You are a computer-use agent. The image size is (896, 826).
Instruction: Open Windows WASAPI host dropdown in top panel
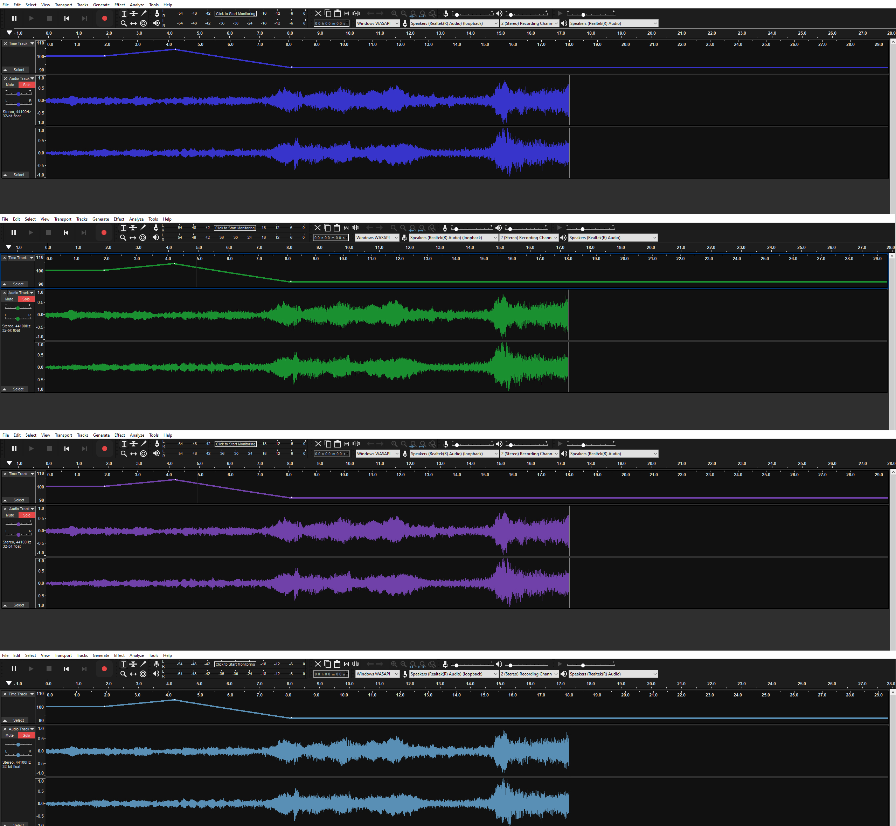tap(377, 23)
